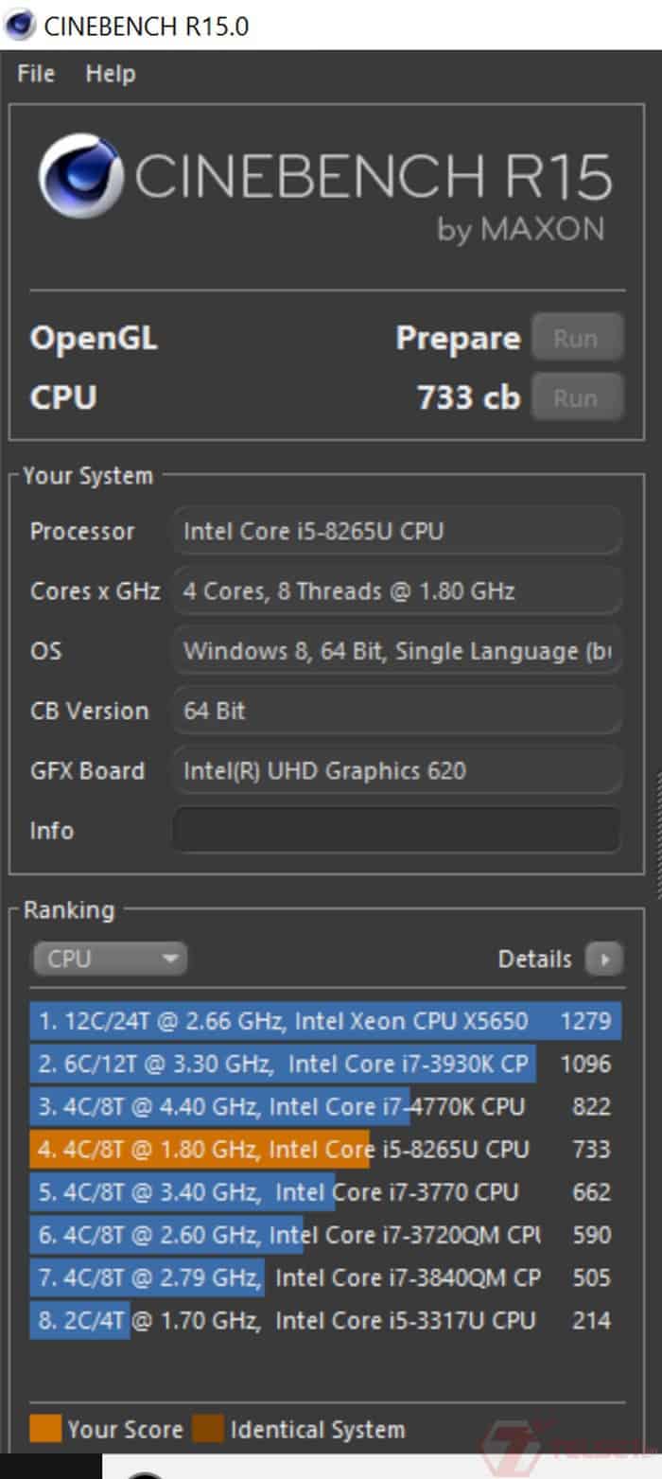Click the orange Your Score swatch

click(x=45, y=1428)
